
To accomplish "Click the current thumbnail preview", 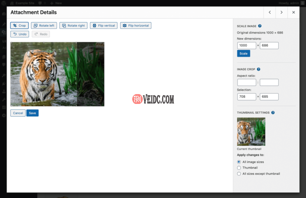I will pyautogui.click(x=251, y=131).
